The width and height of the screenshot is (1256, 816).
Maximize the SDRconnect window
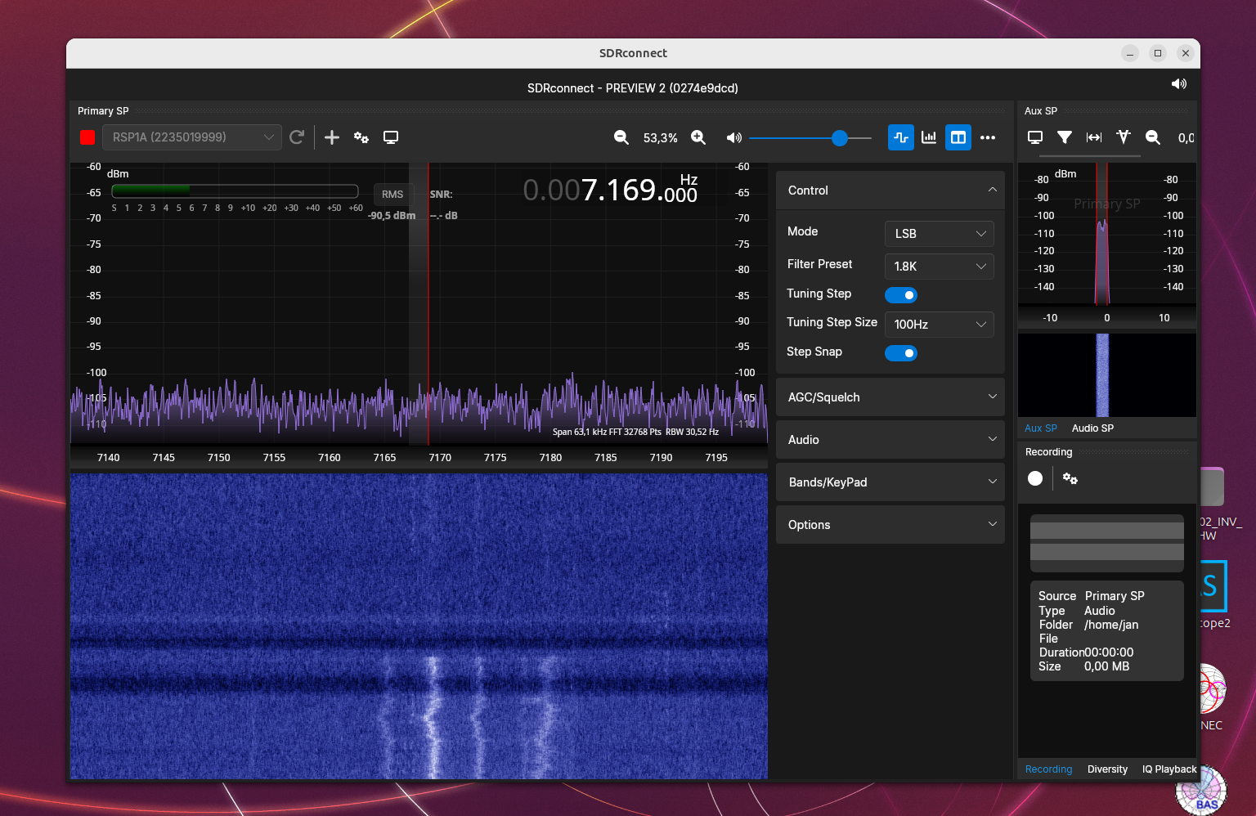coord(1158,53)
